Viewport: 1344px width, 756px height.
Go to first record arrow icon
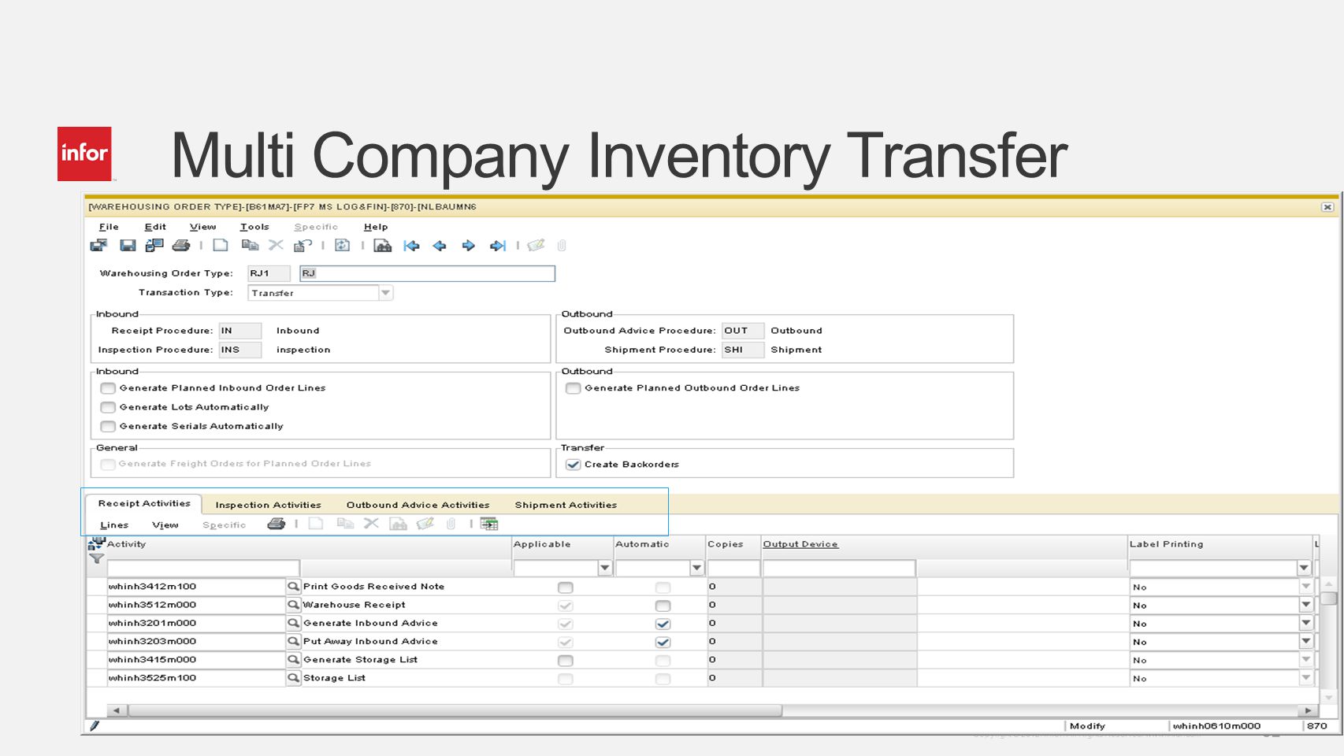411,246
